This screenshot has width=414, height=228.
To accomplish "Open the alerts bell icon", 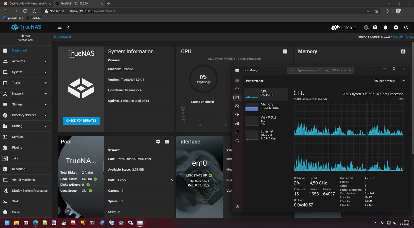I will pyautogui.click(x=386, y=27).
